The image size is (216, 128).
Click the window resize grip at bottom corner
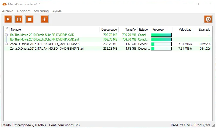(214, 126)
